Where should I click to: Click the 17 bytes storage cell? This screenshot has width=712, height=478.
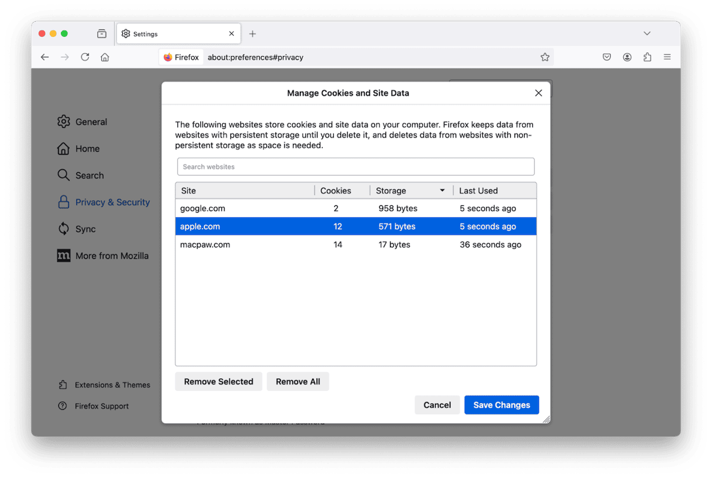(x=395, y=245)
